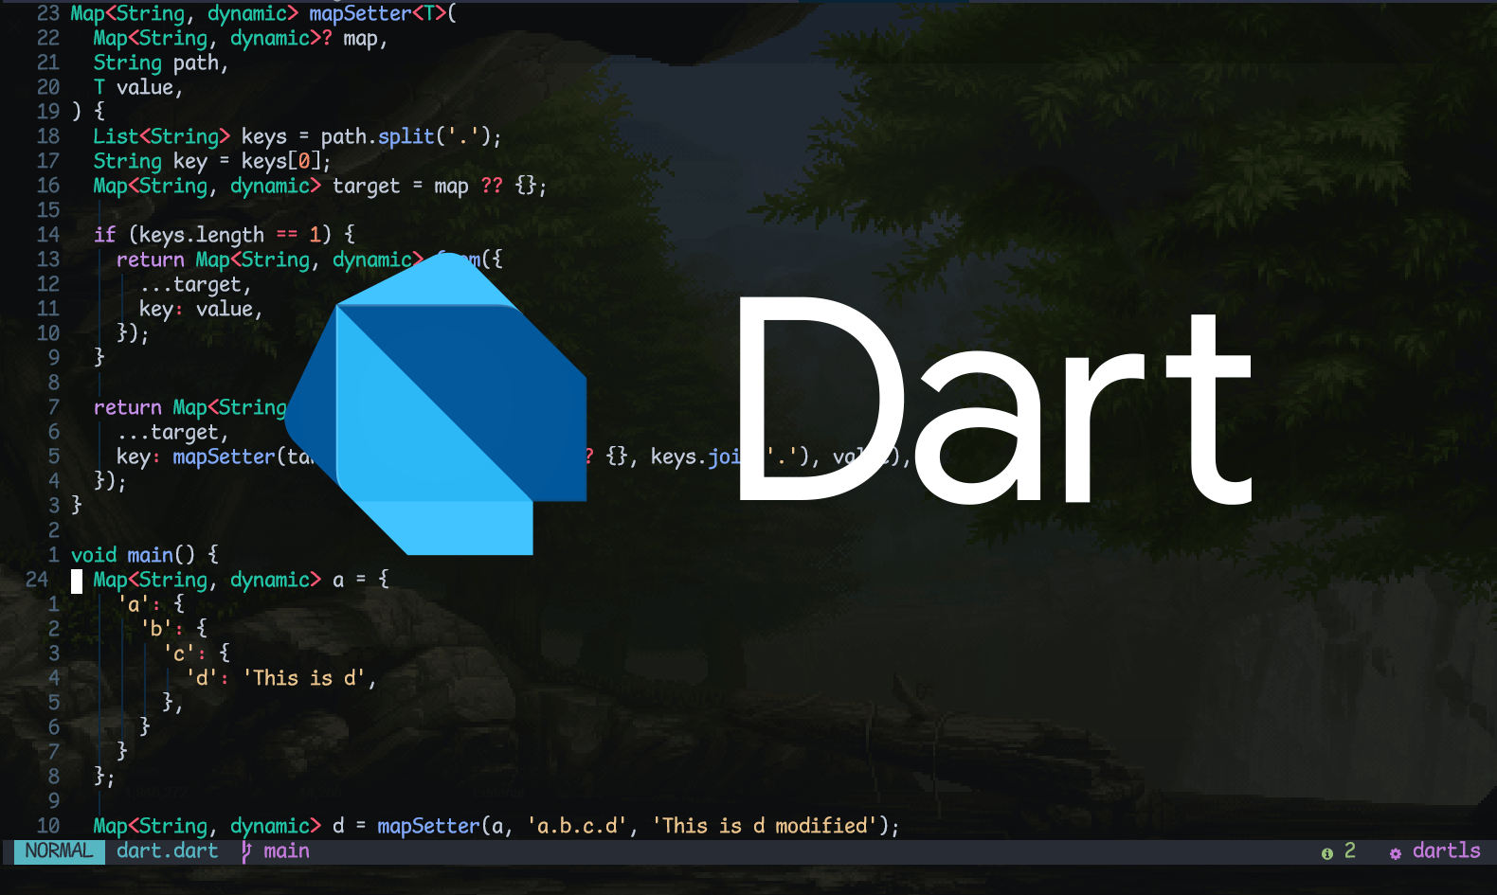The width and height of the screenshot is (1497, 895).
Task: Click path.split('.') call
Action: [x=406, y=137]
